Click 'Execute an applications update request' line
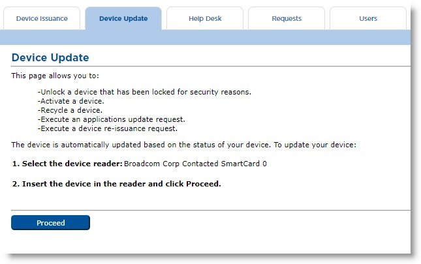The width and height of the screenshot is (421, 264). click(112, 119)
